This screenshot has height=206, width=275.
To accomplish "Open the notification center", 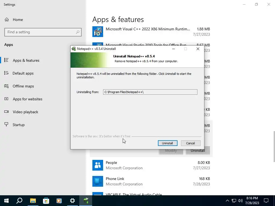I will pos(266,201).
